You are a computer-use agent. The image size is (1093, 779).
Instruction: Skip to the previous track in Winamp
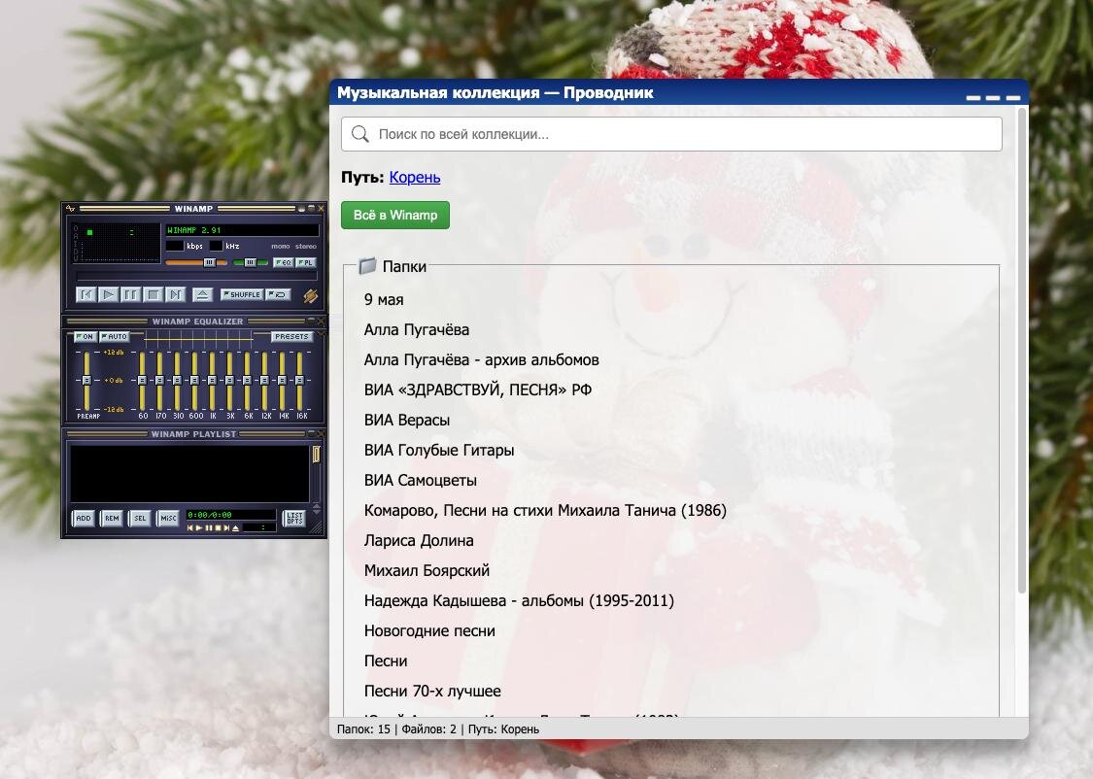[86, 294]
